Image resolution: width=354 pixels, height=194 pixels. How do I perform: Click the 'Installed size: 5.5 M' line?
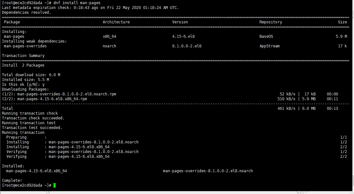[26, 80]
